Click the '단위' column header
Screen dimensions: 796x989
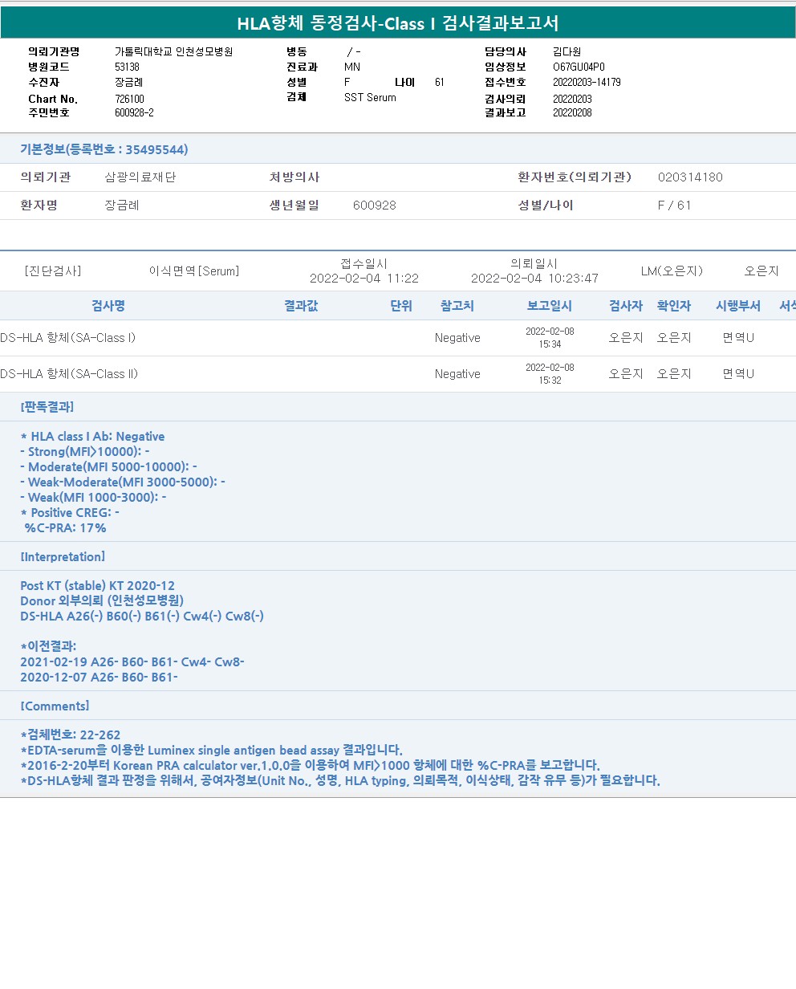(x=401, y=306)
